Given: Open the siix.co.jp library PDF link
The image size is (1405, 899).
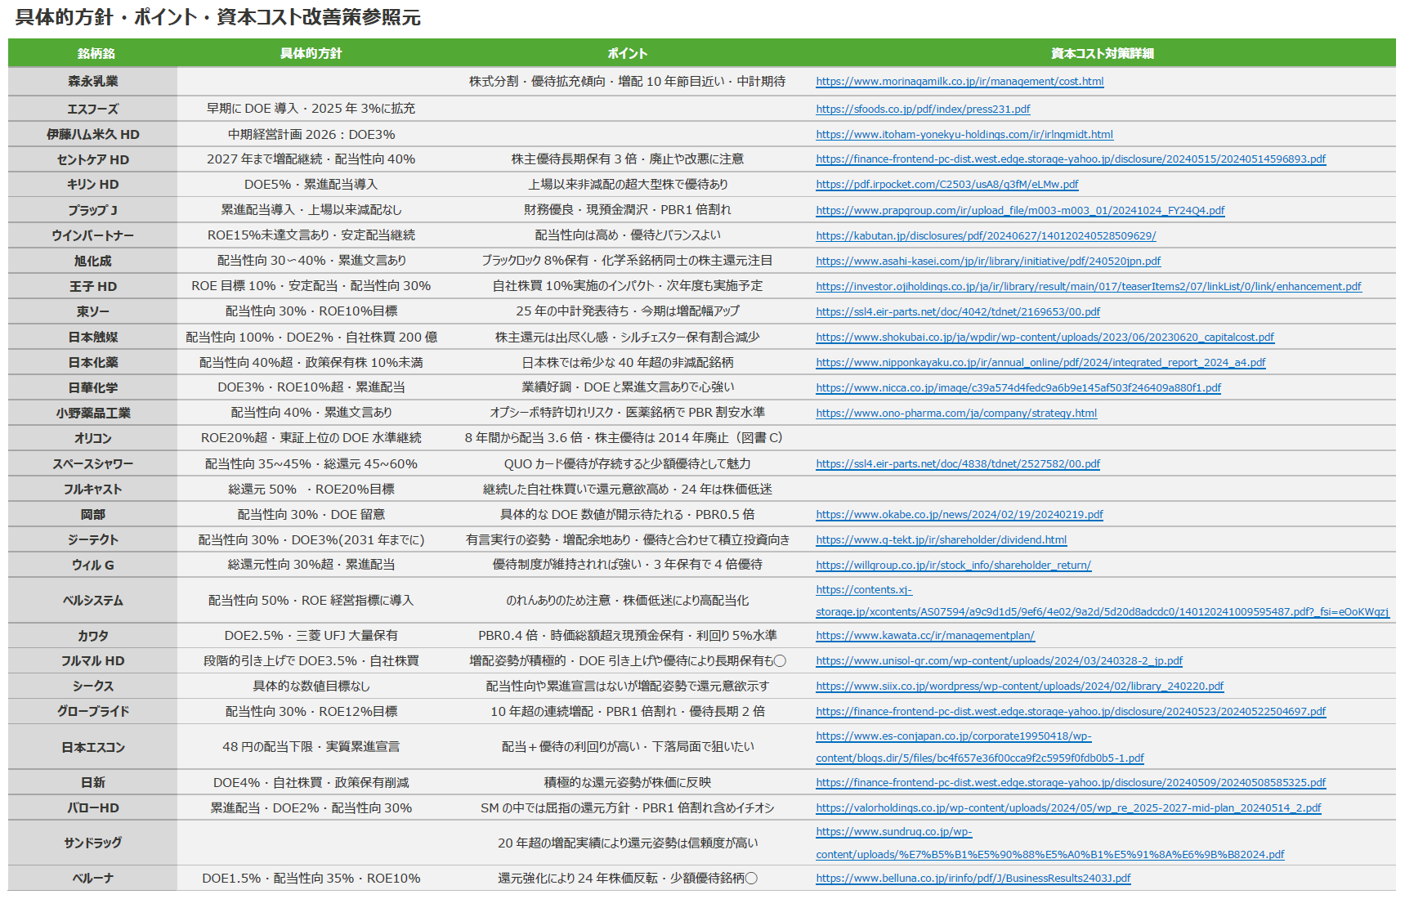Looking at the screenshot, I should (1019, 687).
